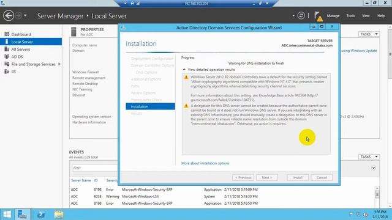Viewport: 392px width, 220px height.
Task: Click the All Servers icon
Action: click(x=7, y=49)
